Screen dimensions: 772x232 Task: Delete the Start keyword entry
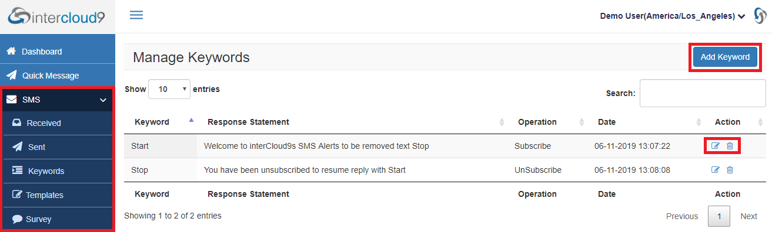730,146
